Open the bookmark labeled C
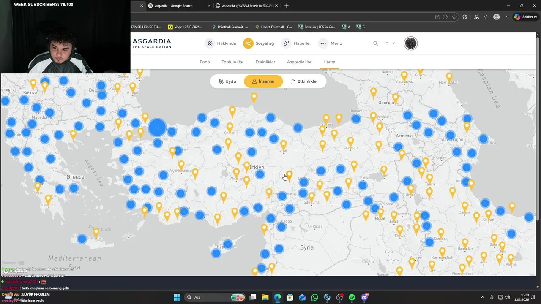Image resolution: width=541 pixels, height=304 pixels. (x=361, y=27)
